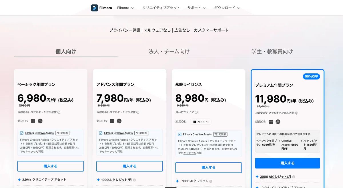
Task: Expand the ダウンロード menu
Action: click(x=227, y=8)
